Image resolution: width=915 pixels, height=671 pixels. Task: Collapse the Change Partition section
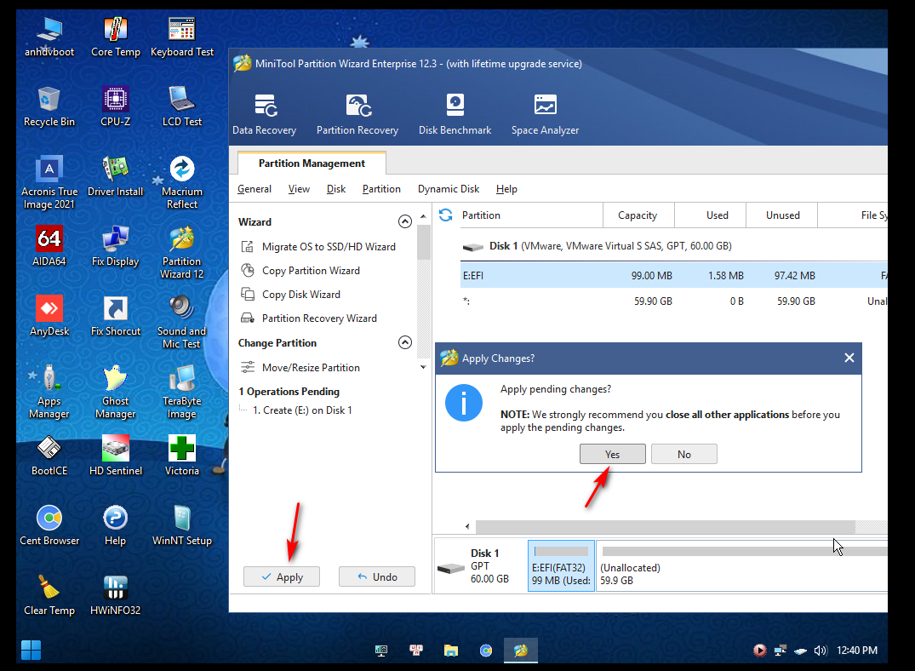coord(405,342)
